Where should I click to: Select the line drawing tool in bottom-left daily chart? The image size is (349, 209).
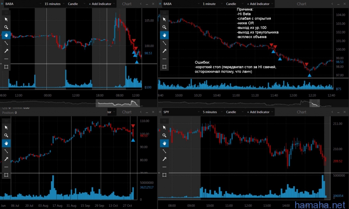tap(6, 151)
